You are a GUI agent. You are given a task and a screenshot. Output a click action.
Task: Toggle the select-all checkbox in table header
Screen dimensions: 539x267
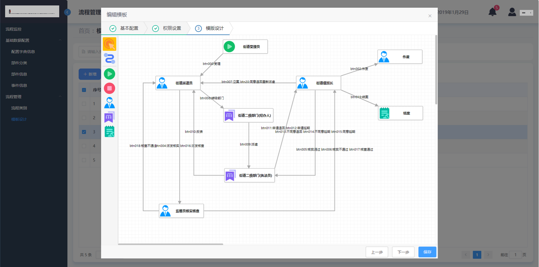84,90
